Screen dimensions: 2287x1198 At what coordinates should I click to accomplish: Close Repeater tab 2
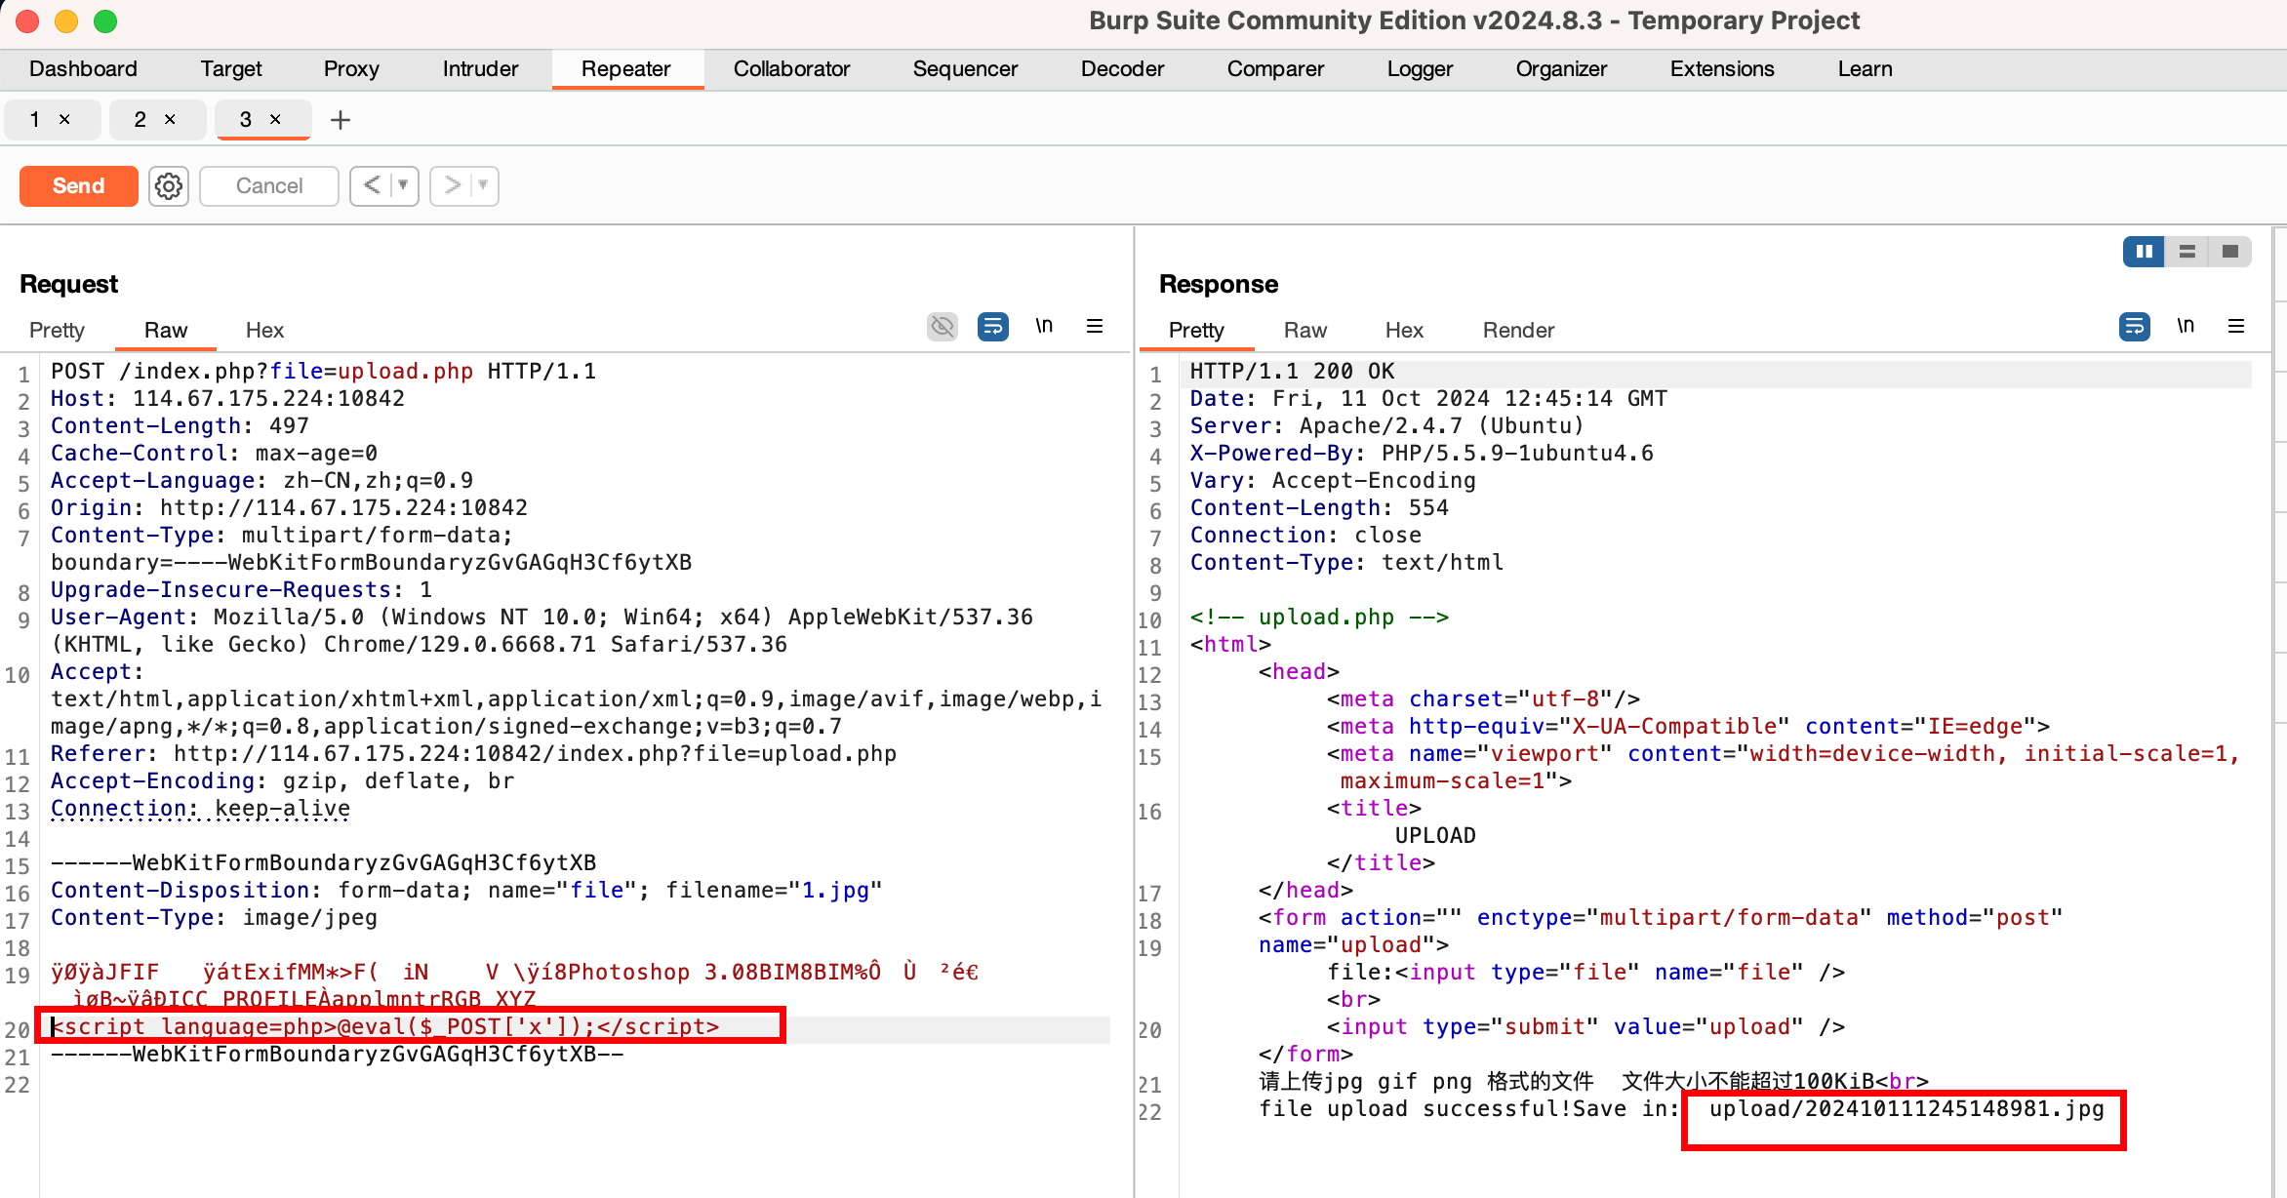[x=170, y=119]
